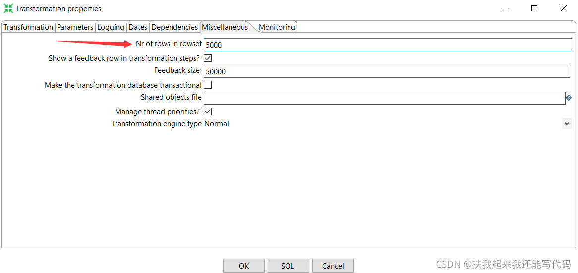The width and height of the screenshot is (578, 273).
Task: Select the Miscellaneous tab
Action: [x=225, y=27]
